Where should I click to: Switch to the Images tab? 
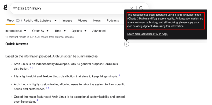click(67, 21)
